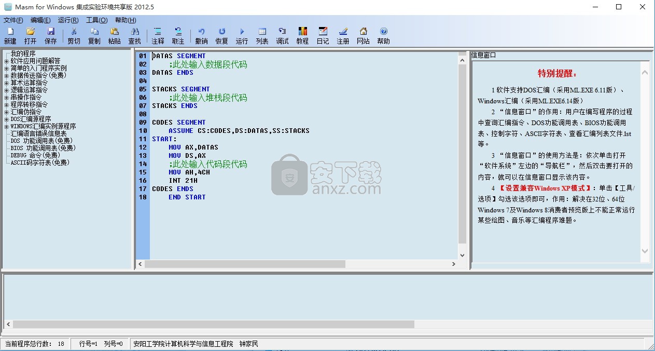Open the 运行(R) menu

pos(68,20)
